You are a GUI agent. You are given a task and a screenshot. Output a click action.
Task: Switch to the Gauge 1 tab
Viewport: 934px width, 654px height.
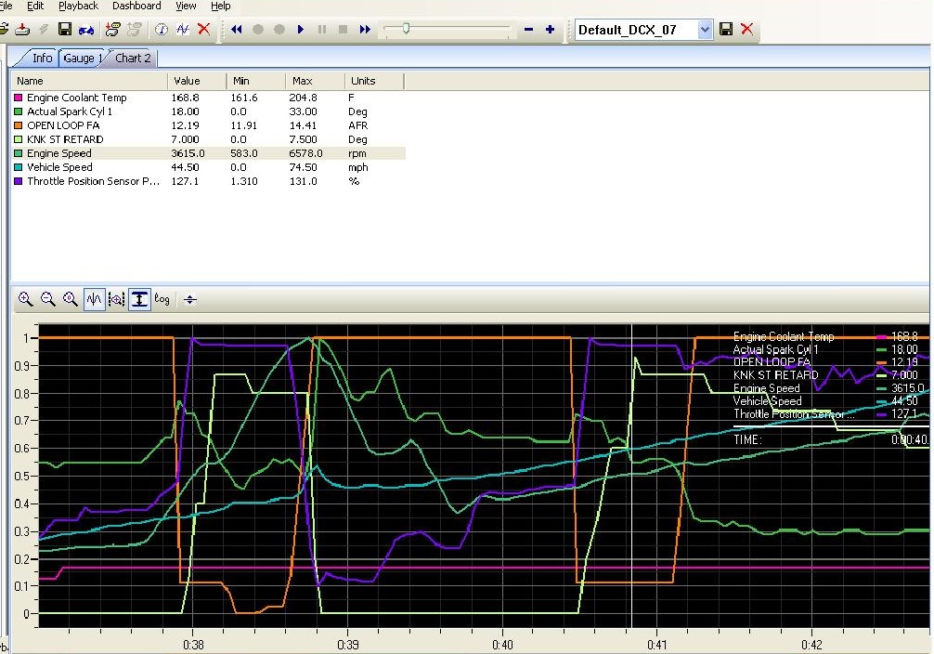coord(82,58)
